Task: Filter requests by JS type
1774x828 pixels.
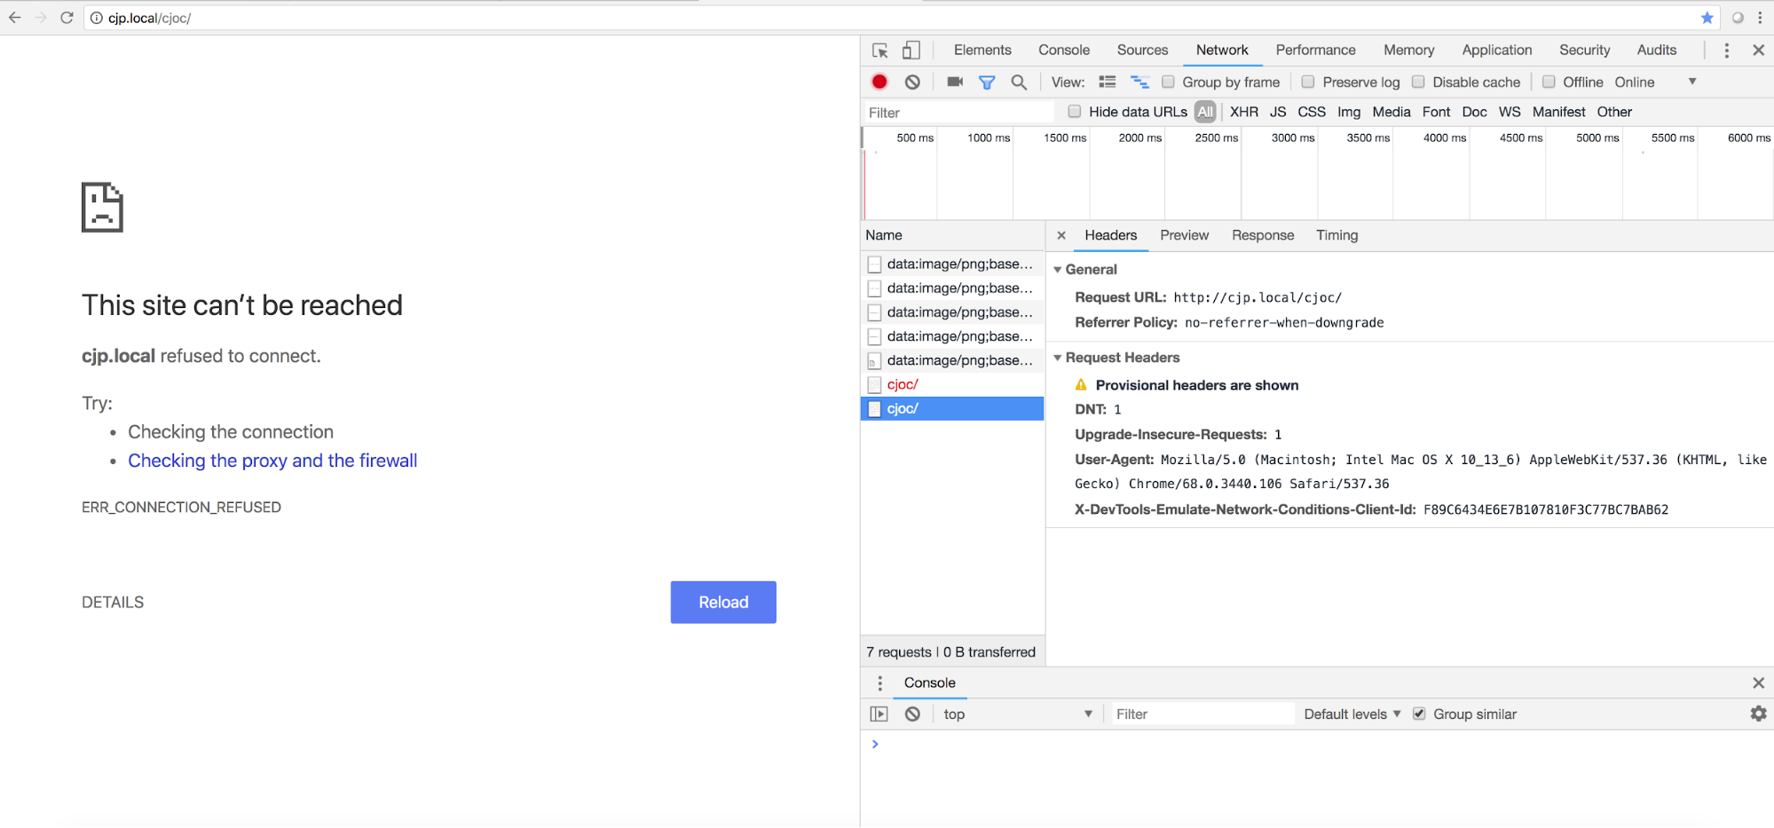Action: (1278, 112)
